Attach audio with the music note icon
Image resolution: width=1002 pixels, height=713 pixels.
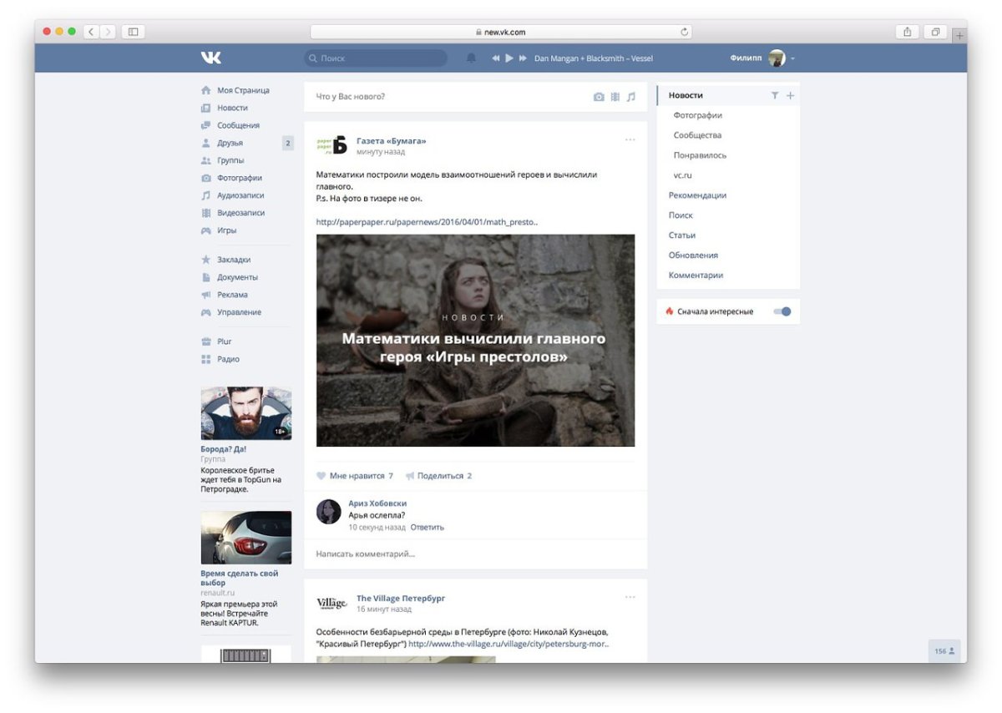631,97
